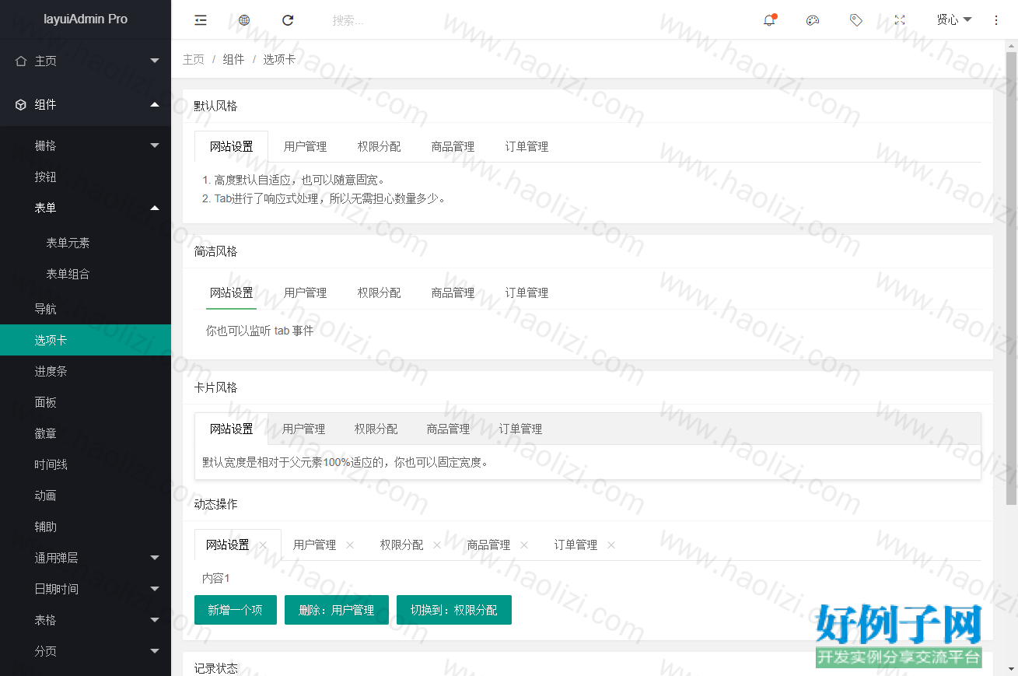Open 选项卡 in the sidebar
Screen dimensions: 1018x676
pos(86,340)
